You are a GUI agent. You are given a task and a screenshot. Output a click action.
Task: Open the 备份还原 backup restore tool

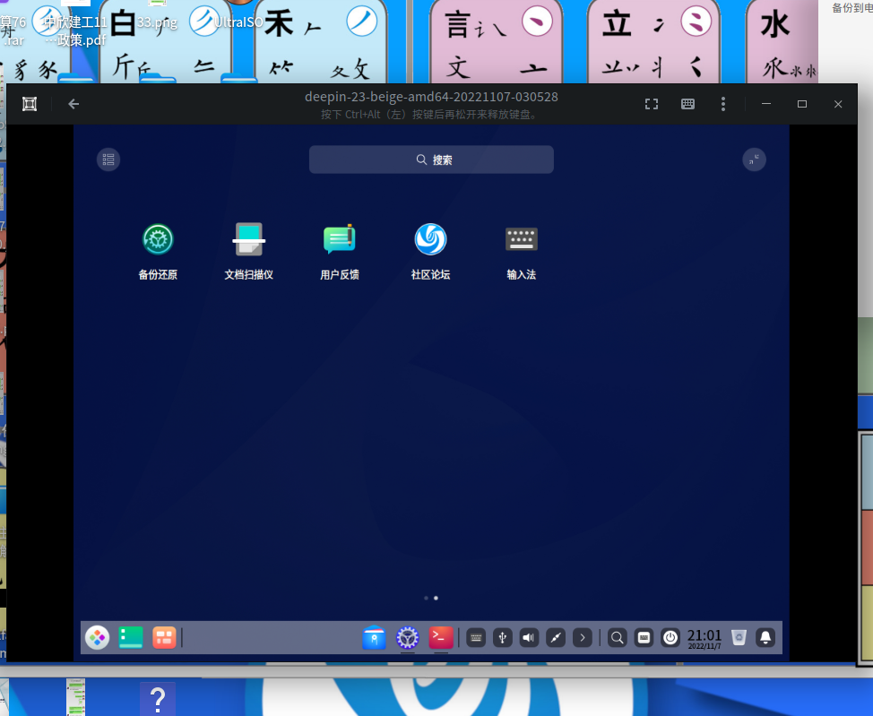pos(158,239)
